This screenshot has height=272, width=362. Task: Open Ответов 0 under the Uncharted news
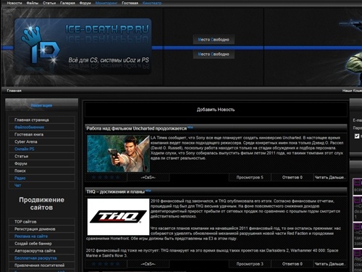click(x=292, y=178)
